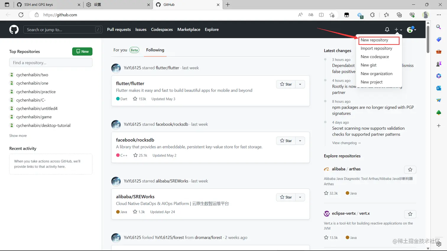Click the GitHub Octocat logo in header
The height and width of the screenshot is (251, 447).
click(14, 29)
